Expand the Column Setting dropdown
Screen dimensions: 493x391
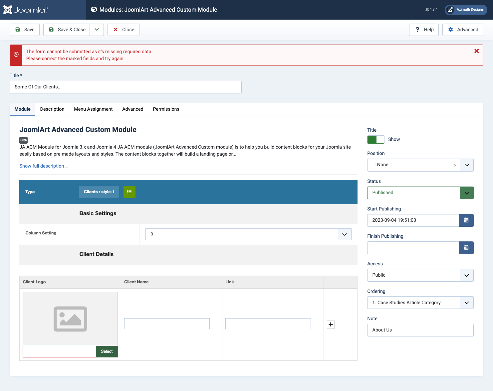(248, 234)
